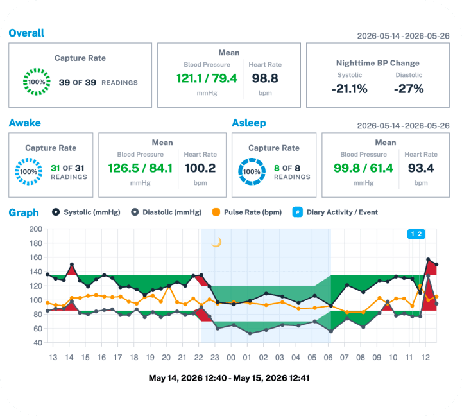The height and width of the screenshot is (416, 462).
Task: Click the Asleep 100% capture rate ring
Action: (x=252, y=171)
